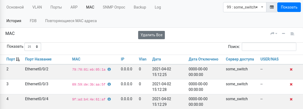Viewport: 303px width, 109px height.
Task: Focus the Поиск search field
Action: (x=269, y=47)
